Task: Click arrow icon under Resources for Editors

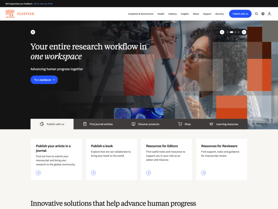Action: (148, 173)
